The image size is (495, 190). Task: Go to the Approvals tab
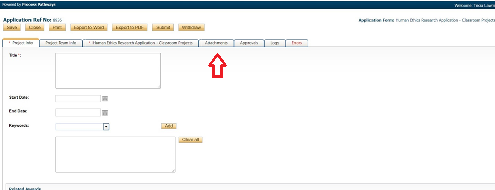pos(249,43)
